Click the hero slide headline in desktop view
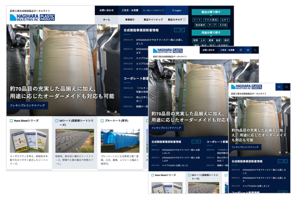This screenshot has width=298, height=199. 62,93
